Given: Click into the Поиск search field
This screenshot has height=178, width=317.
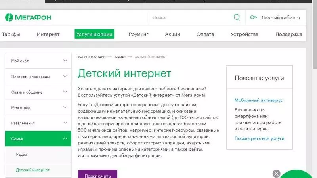Looking at the screenshot, I should pyautogui.click(x=190, y=17).
